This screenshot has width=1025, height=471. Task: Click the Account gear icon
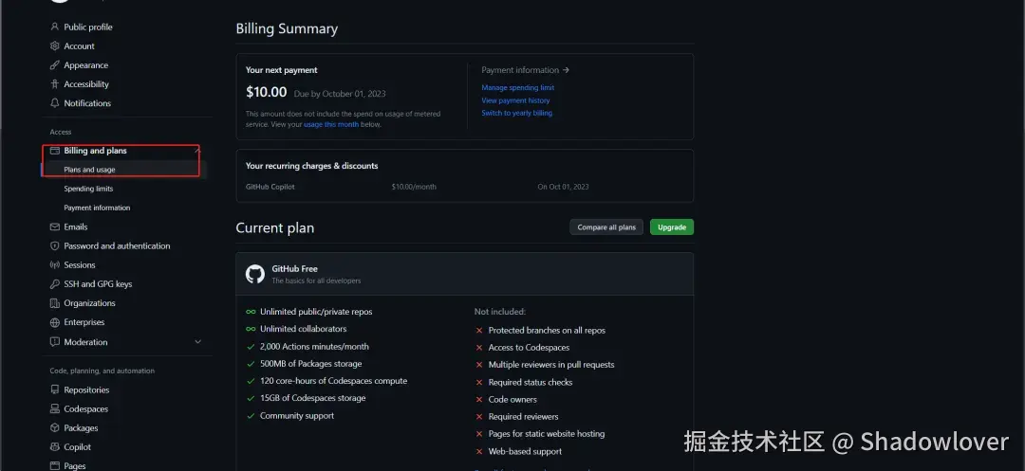pyautogui.click(x=55, y=45)
